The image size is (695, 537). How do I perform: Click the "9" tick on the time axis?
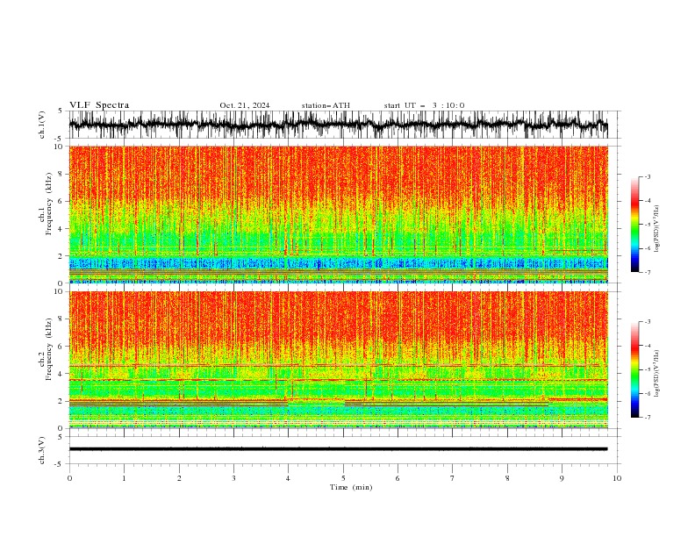click(x=562, y=478)
